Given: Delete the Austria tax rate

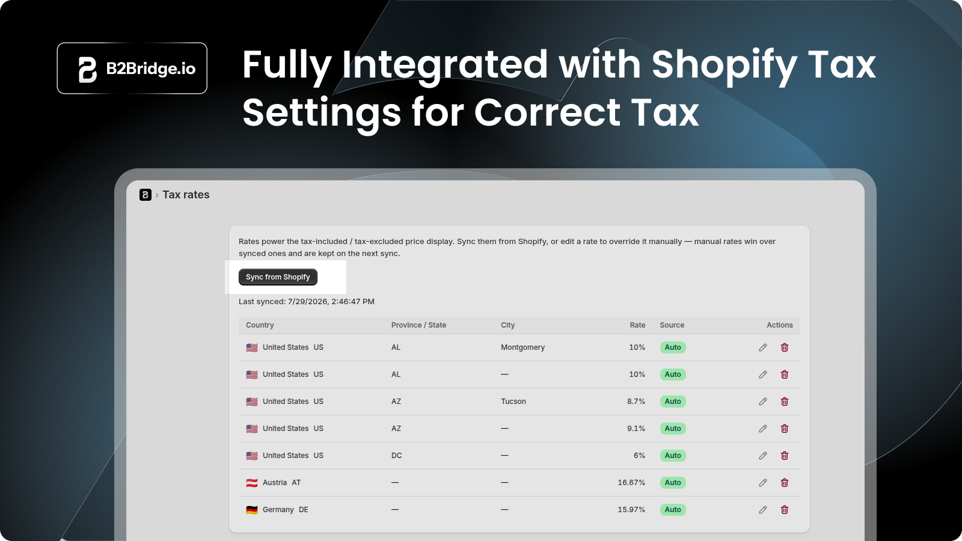Looking at the screenshot, I should coord(785,483).
